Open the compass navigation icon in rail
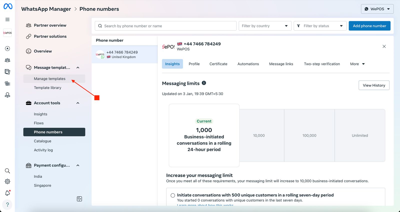The image size is (400, 212). (x=7, y=48)
